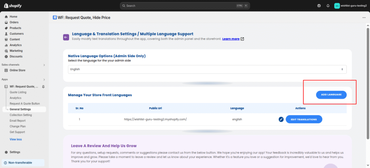Expand the Sales channels chevron
The width and height of the screenshot is (370, 168).
coord(44,65)
